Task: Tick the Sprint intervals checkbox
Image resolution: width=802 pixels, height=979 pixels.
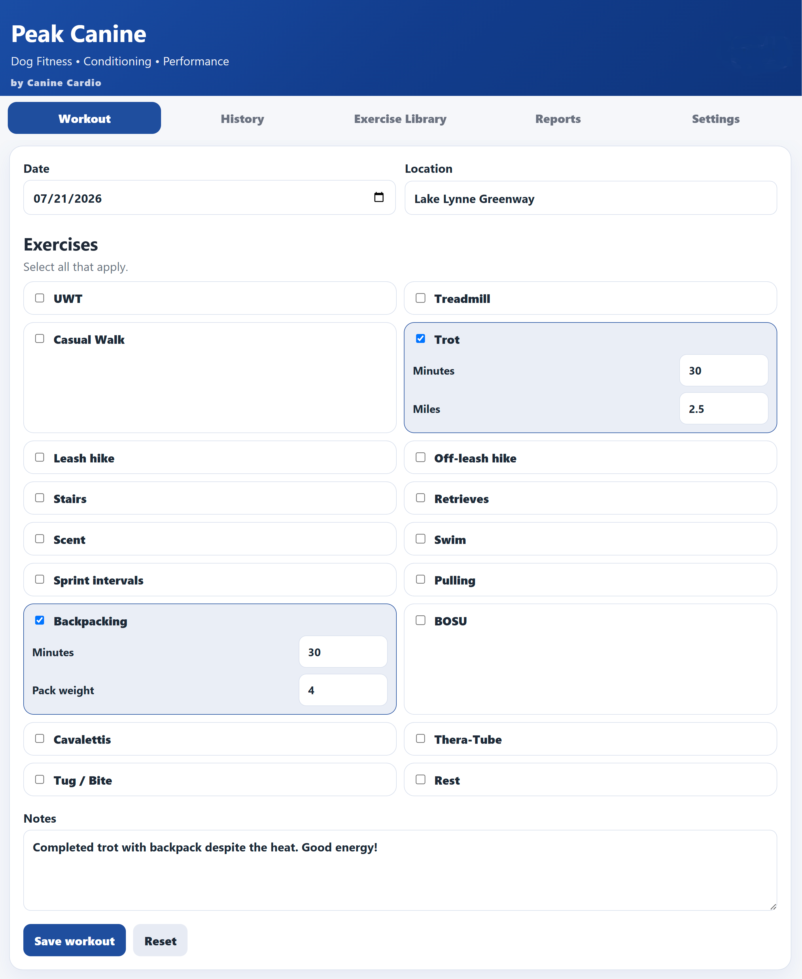Action: 40,580
